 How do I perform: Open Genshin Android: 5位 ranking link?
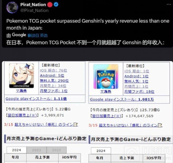[x=52, y=76]
